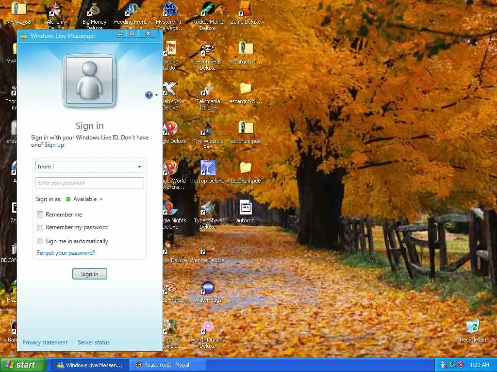View the Server status link

[94, 342]
